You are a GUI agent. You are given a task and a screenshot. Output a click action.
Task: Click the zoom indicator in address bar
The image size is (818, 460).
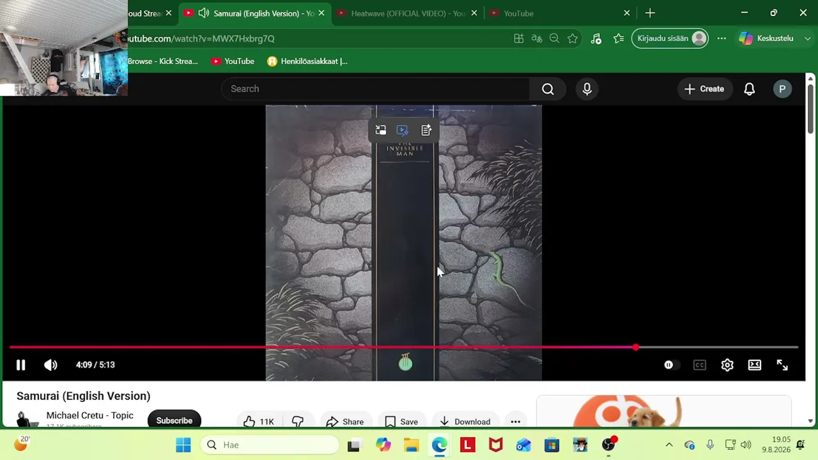pos(555,38)
